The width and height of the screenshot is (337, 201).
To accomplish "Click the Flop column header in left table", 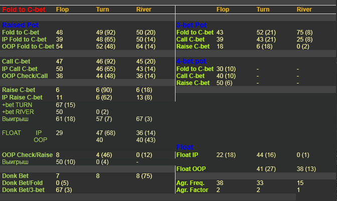I will [x=63, y=9].
